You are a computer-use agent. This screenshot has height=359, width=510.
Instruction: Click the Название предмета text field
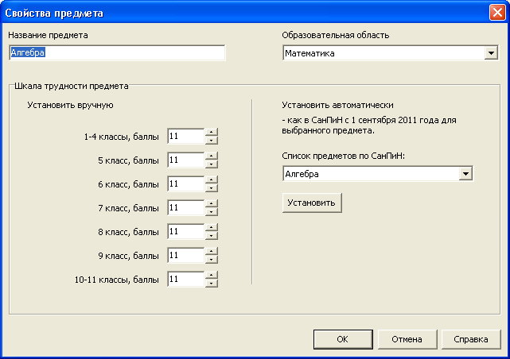point(117,53)
